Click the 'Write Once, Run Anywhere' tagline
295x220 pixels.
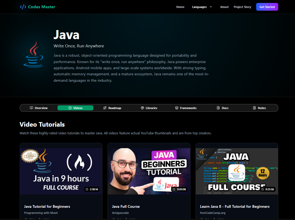coord(79,46)
